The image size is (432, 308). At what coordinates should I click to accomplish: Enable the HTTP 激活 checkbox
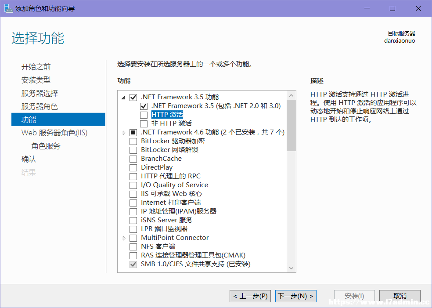pyautogui.click(x=144, y=115)
